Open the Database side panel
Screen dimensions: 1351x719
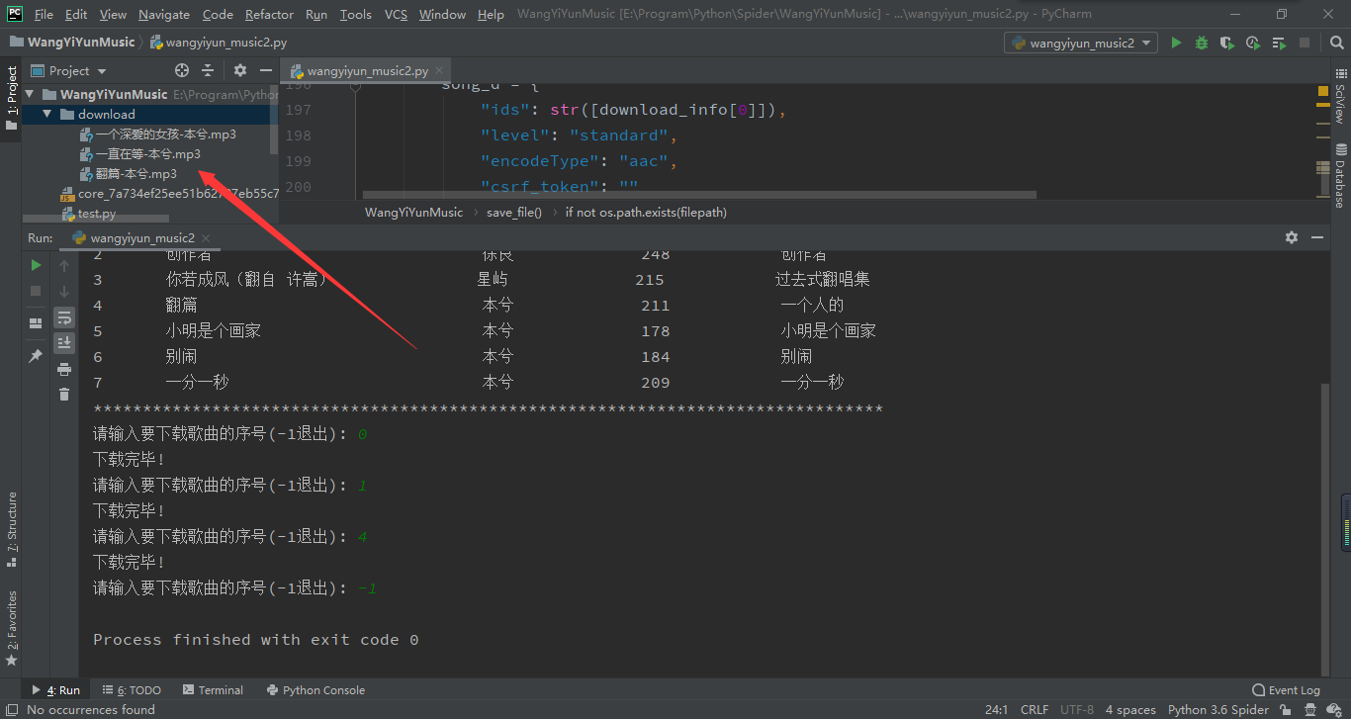pos(1340,175)
